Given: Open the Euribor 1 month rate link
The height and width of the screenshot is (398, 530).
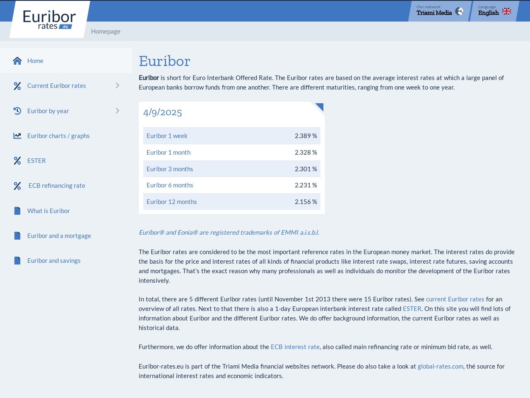Looking at the screenshot, I should [x=169, y=153].
